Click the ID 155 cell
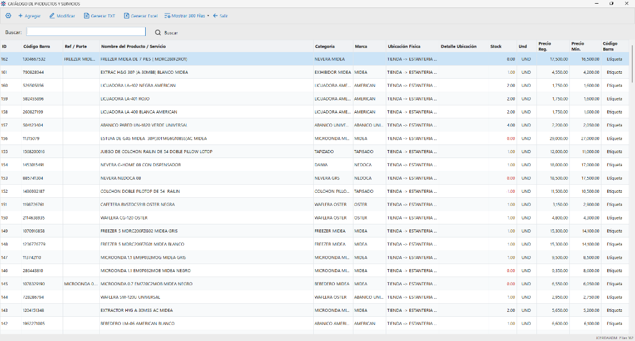This screenshot has height=341, width=635. point(4,151)
